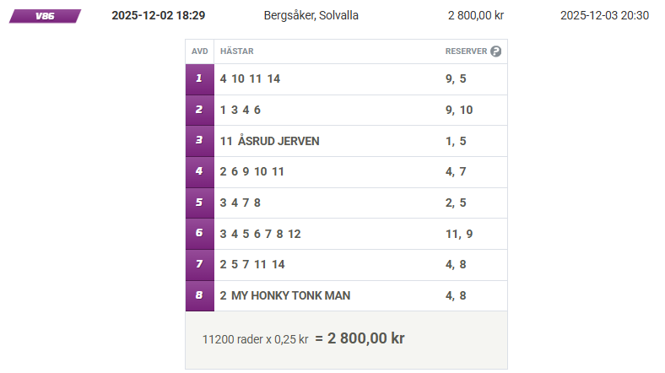Select the purple race 5 number badge
The image size is (665, 373).
(x=199, y=203)
